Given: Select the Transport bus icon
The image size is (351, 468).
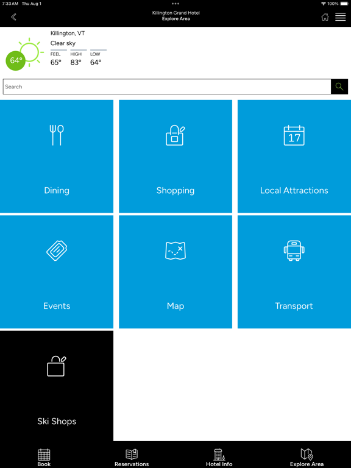Looking at the screenshot, I should click(294, 250).
